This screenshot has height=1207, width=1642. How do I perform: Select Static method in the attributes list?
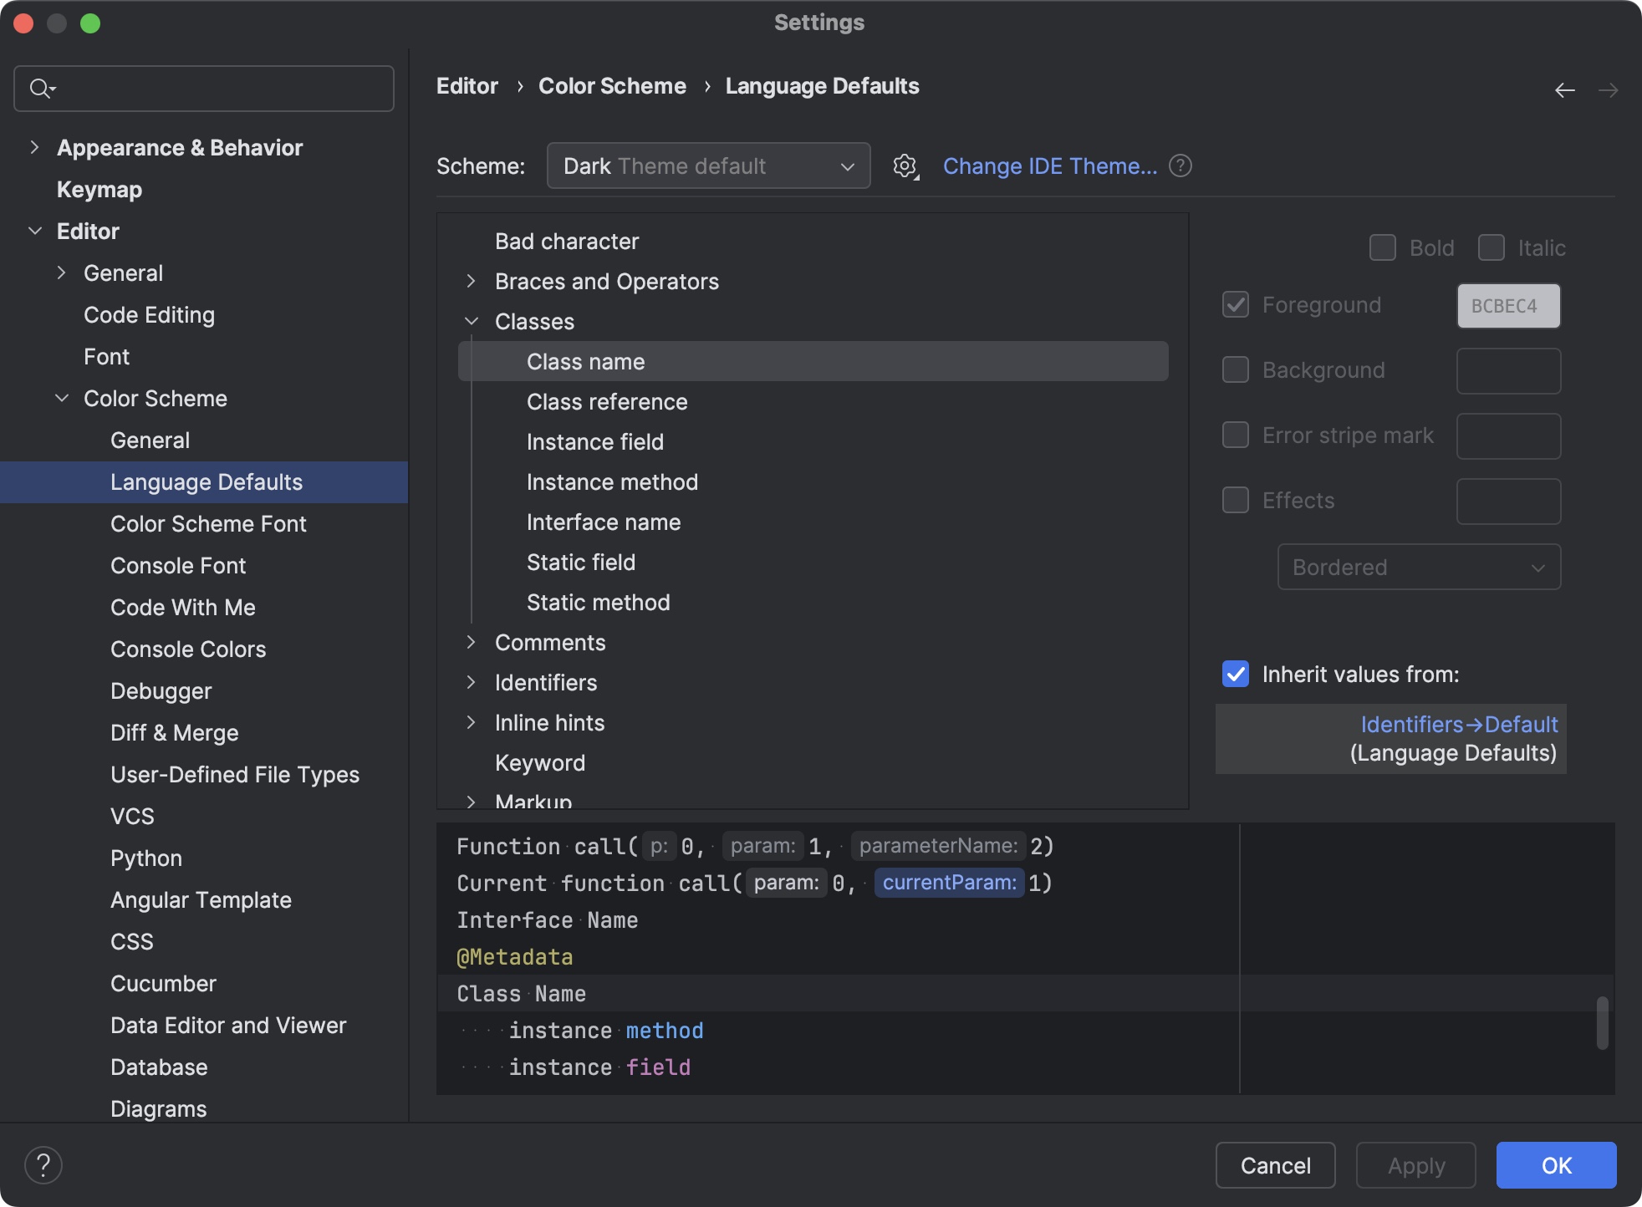[598, 602]
